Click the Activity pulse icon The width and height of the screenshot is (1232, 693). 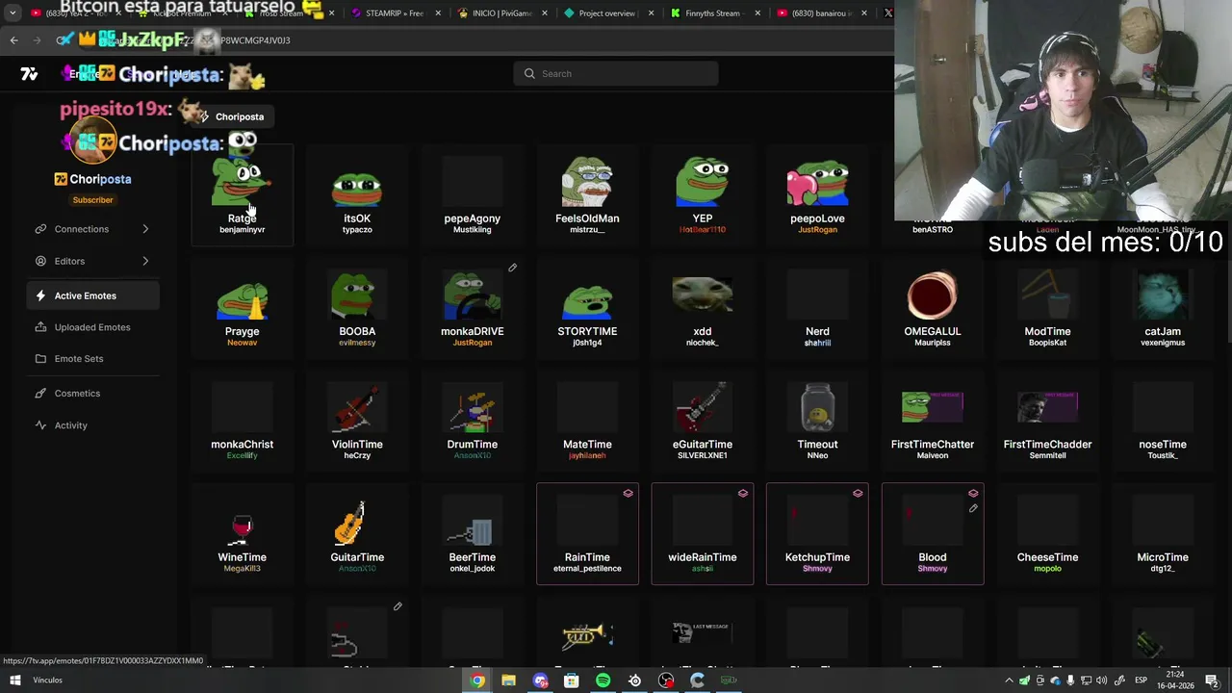[x=40, y=424]
